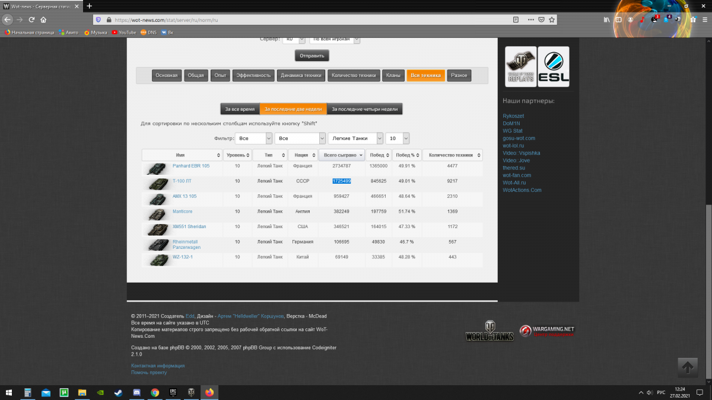The width and height of the screenshot is (712, 400).
Task: Sort table by Побед % column
Action: pos(407,155)
